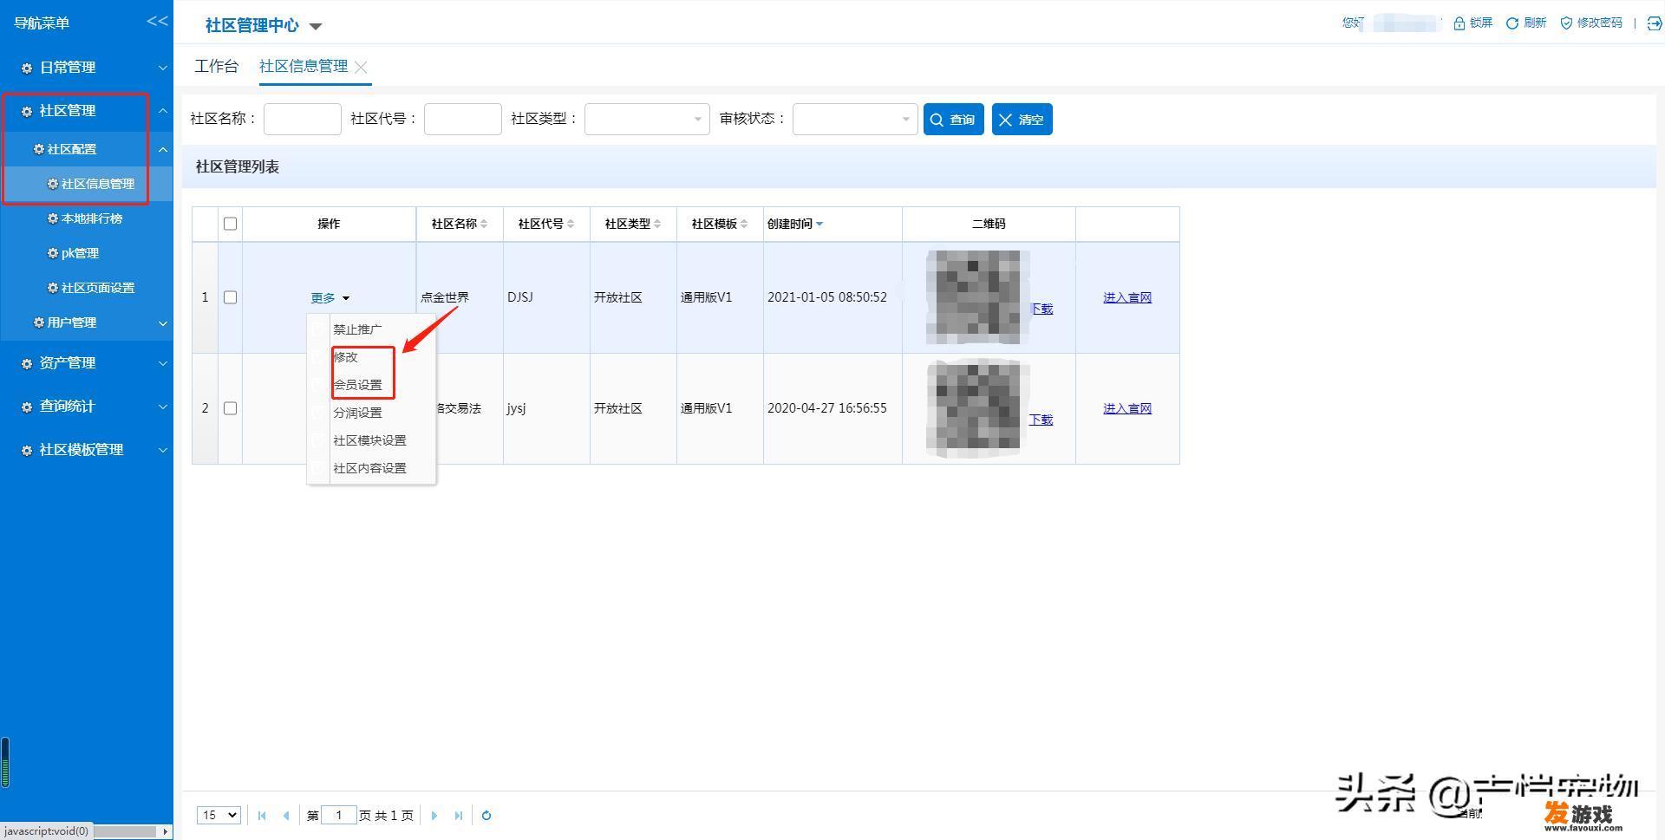Switch to the 工作台 tab
This screenshot has height=840, width=1665.
[216, 66]
